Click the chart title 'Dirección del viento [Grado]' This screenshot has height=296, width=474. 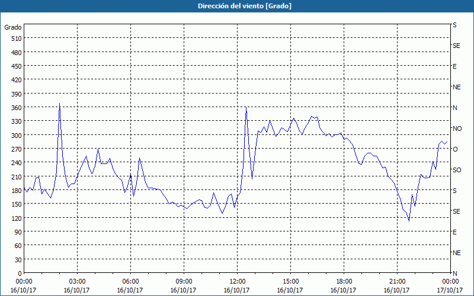tap(245, 6)
